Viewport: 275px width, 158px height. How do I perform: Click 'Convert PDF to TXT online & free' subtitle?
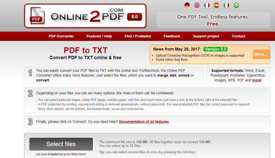[85, 58]
